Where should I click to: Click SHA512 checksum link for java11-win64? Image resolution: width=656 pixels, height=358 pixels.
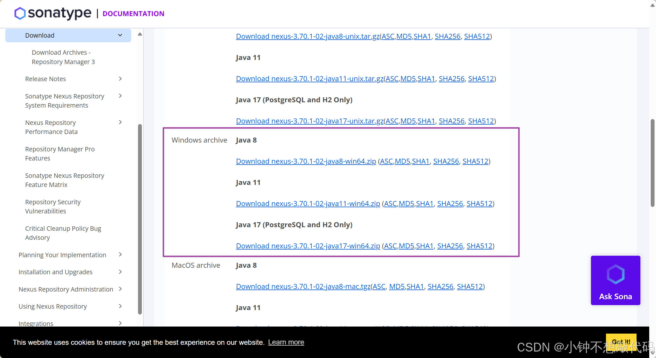point(480,203)
